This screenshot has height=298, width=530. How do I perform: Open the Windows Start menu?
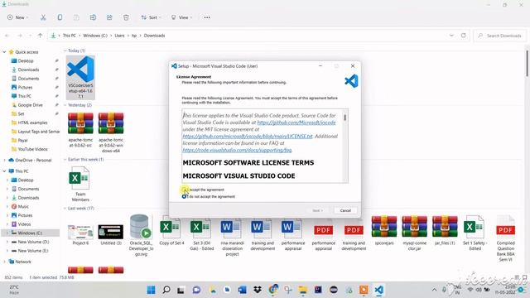pyautogui.click(x=151, y=290)
